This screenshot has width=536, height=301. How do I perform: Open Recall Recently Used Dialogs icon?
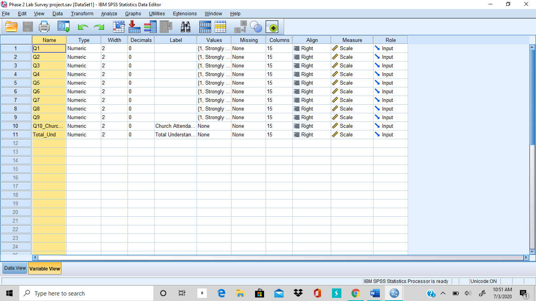click(64, 27)
